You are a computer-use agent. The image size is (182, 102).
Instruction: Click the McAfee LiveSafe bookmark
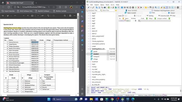pos(60,11)
